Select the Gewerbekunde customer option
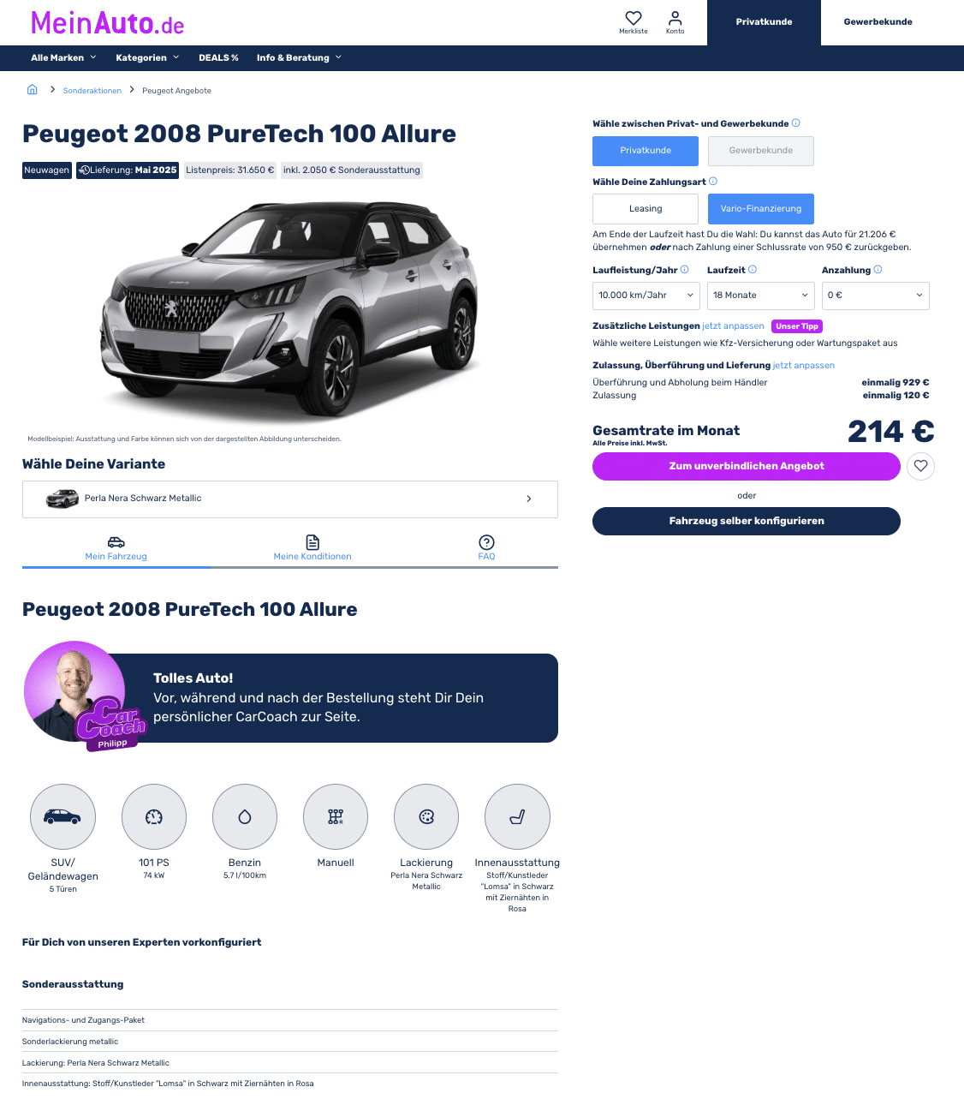The width and height of the screenshot is (964, 1105). click(761, 151)
